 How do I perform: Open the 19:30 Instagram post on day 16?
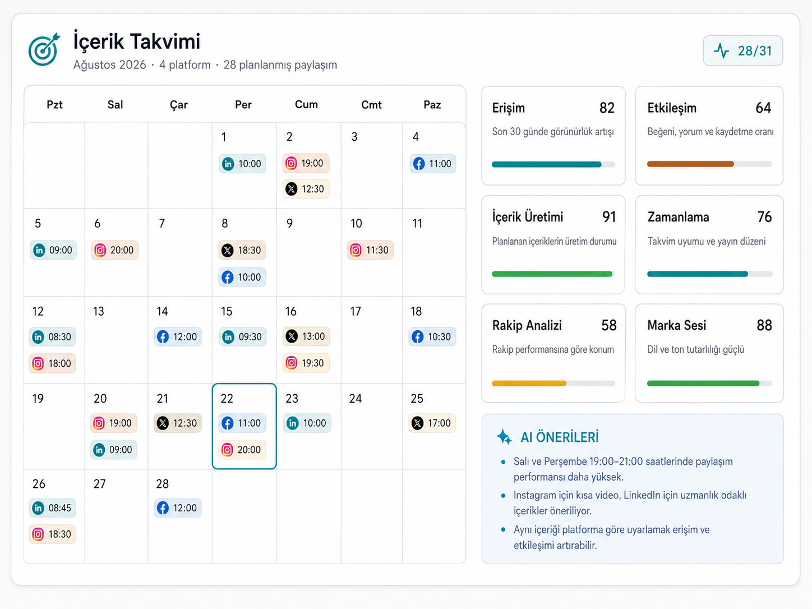click(x=306, y=363)
